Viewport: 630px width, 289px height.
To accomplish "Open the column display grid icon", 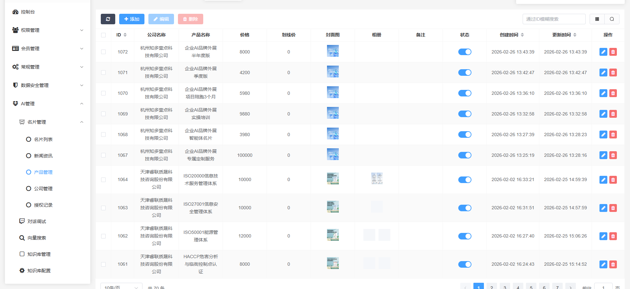I will [x=597, y=19].
